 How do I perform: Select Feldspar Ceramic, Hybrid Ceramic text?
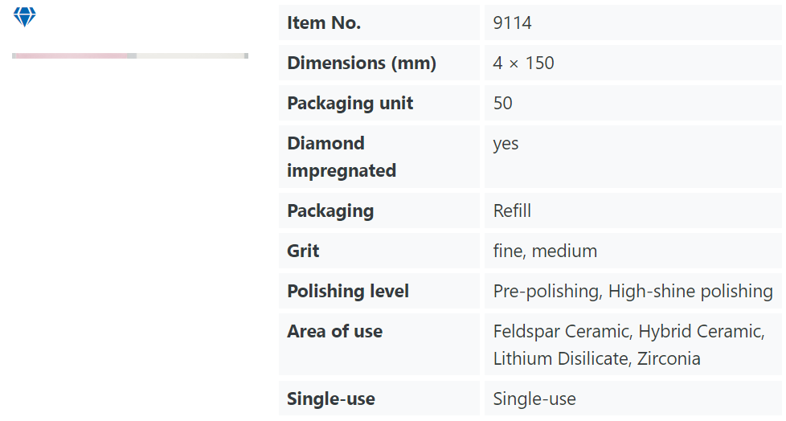(628, 331)
